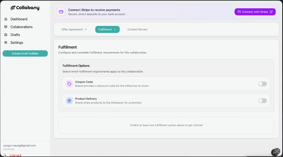Click chevron inside Fulfillment step
283x157 pixels.
click(x=115, y=29)
